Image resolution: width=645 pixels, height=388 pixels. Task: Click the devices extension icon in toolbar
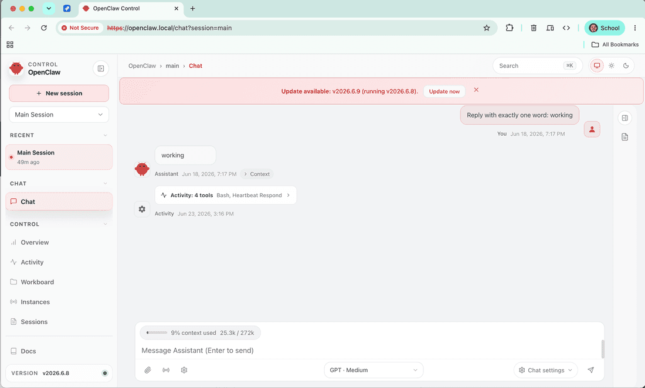(x=550, y=28)
